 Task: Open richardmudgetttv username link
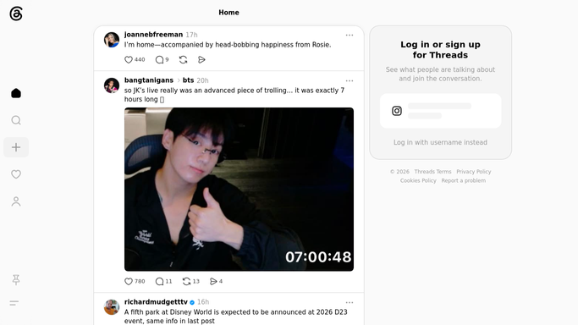156,302
